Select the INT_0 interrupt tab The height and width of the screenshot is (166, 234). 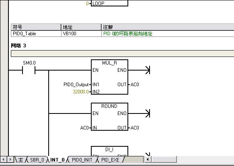point(57,160)
